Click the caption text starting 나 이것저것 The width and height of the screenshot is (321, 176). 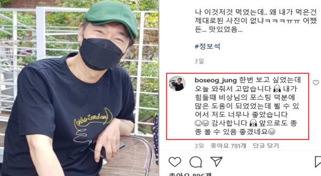pyautogui.click(x=256, y=21)
